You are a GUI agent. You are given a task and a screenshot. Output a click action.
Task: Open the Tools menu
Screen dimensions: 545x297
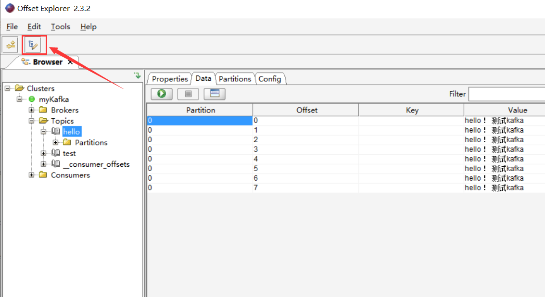point(61,27)
